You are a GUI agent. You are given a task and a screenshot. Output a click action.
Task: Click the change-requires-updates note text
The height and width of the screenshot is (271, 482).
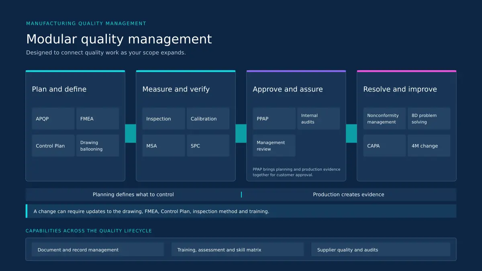pos(151,211)
